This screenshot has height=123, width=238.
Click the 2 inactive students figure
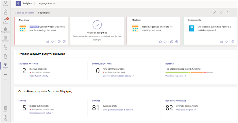(x=24, y=71)
